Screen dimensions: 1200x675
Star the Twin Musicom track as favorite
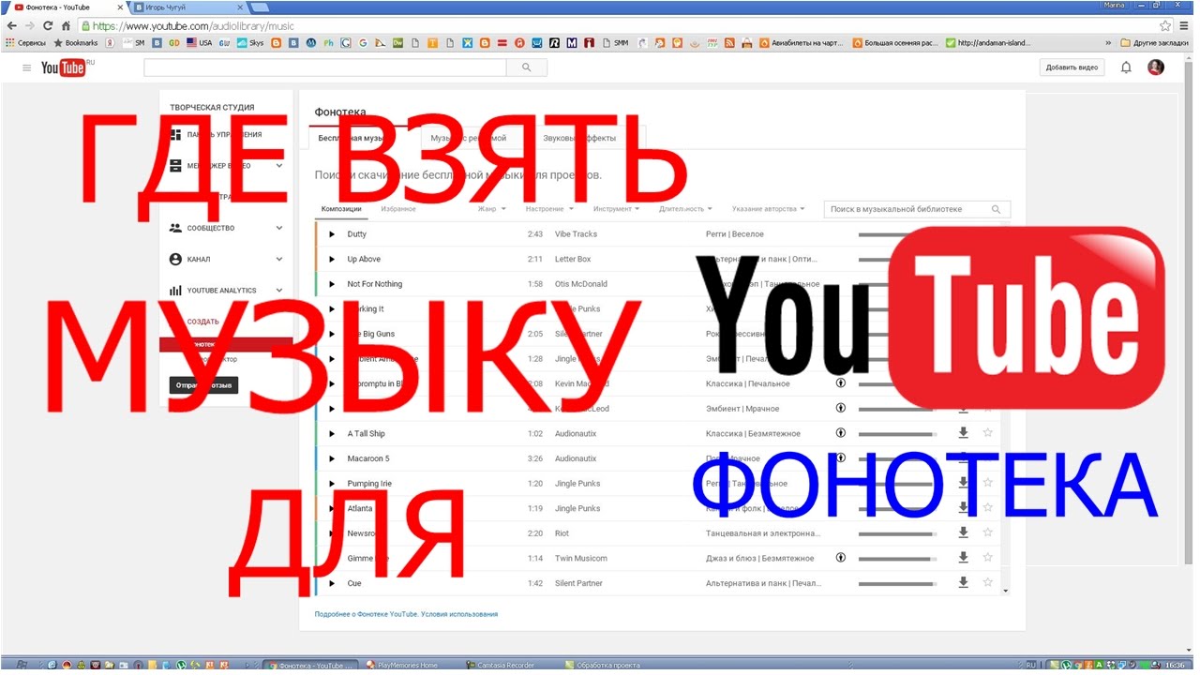(987, 558)
